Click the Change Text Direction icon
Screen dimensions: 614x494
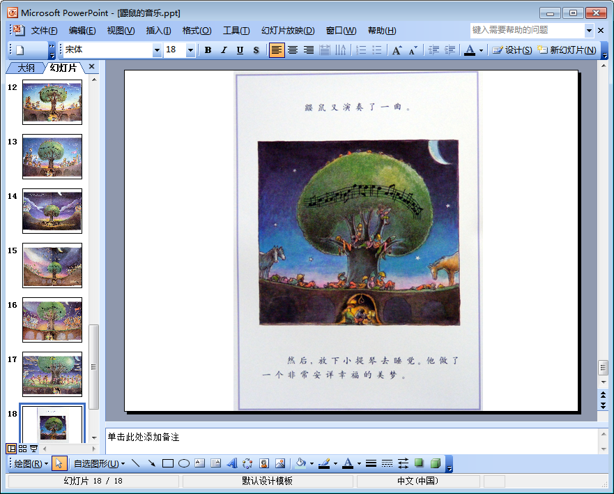pyautogui.click(x=341, y=50)
